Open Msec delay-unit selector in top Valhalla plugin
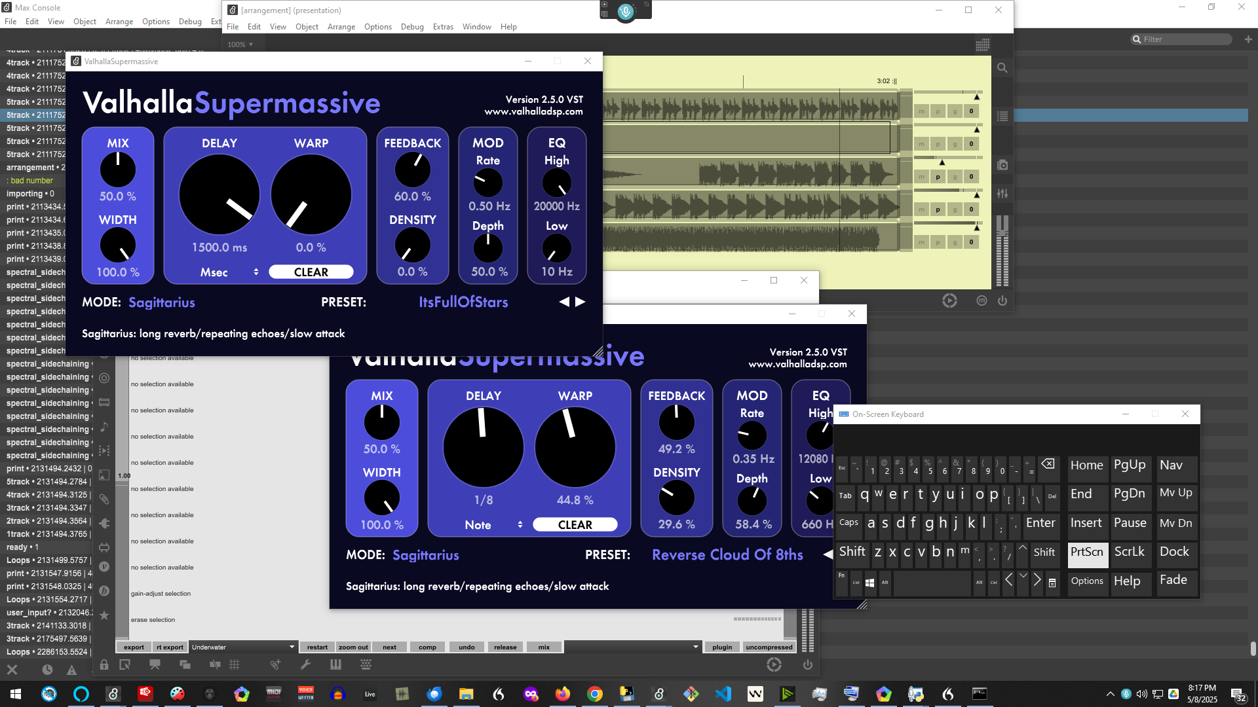This screenshot has height=707, width=1258. click(x=228, y=272)
